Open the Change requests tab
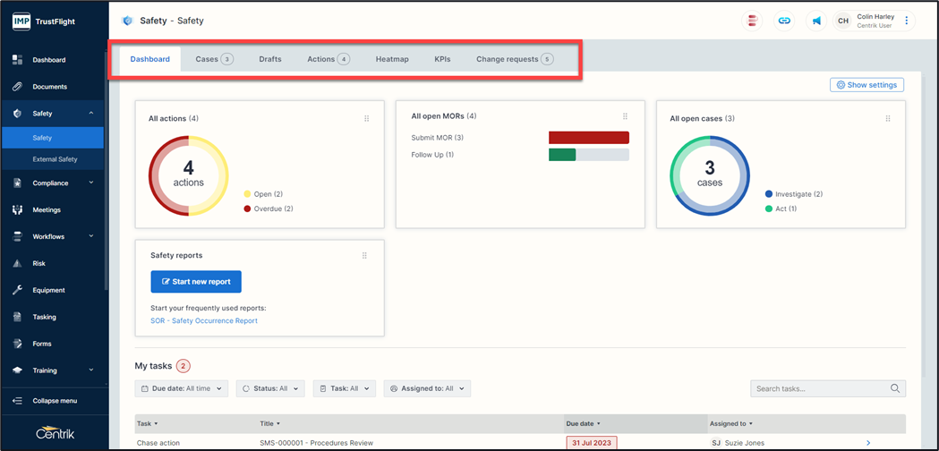 point(514,59)
